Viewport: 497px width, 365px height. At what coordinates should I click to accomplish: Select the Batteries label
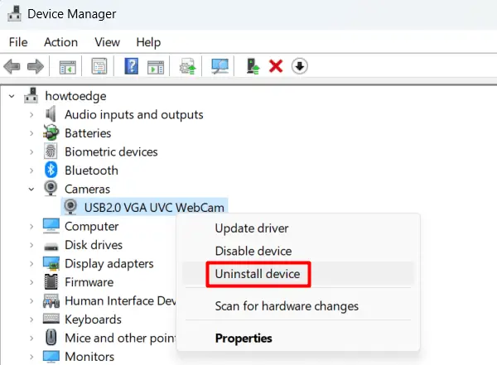coord(88,133)
